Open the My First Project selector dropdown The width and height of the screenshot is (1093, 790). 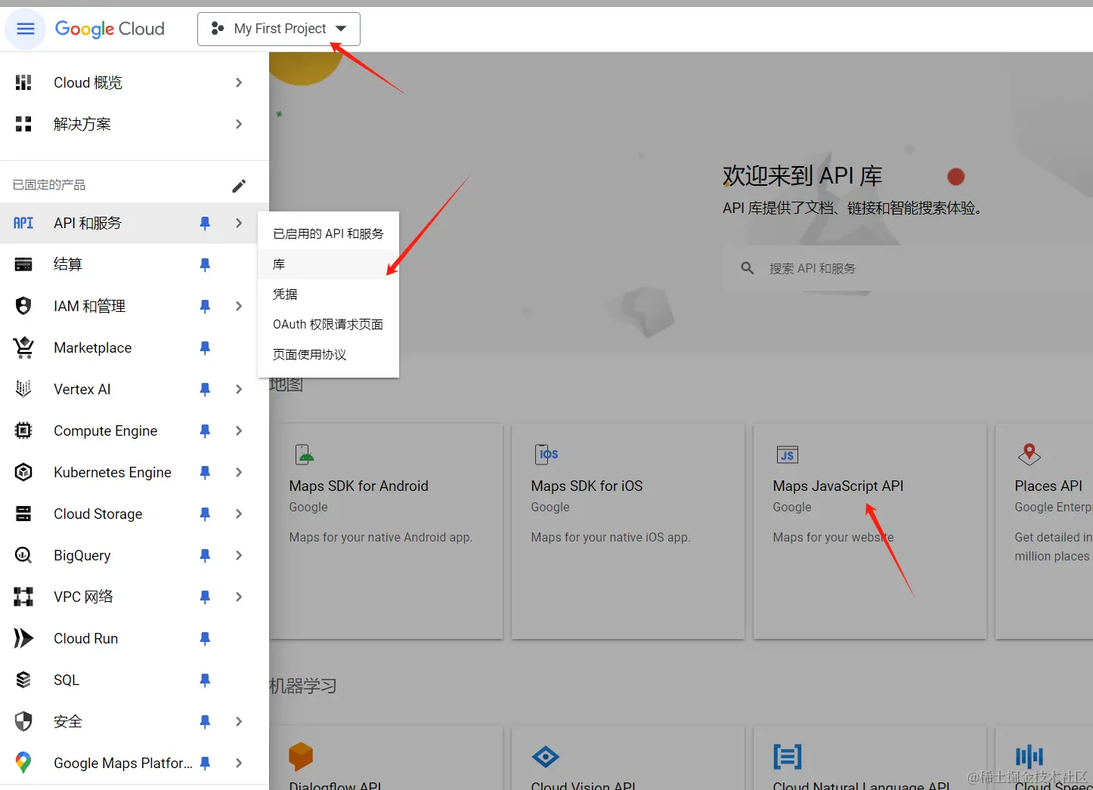(278, 29)
